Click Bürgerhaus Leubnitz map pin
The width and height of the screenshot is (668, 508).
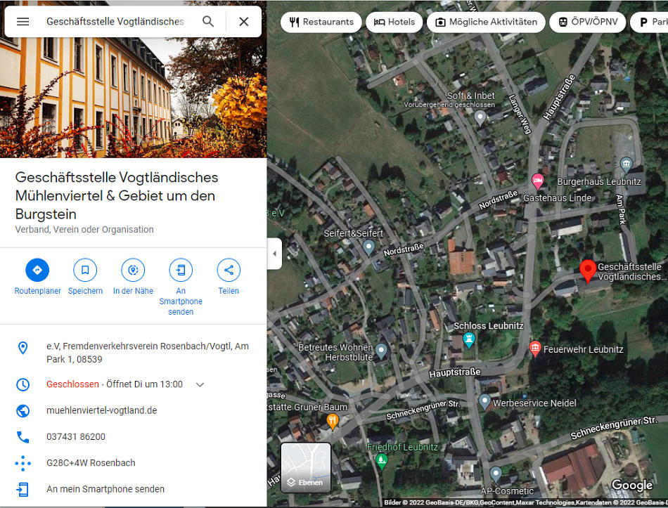[626, 164]
